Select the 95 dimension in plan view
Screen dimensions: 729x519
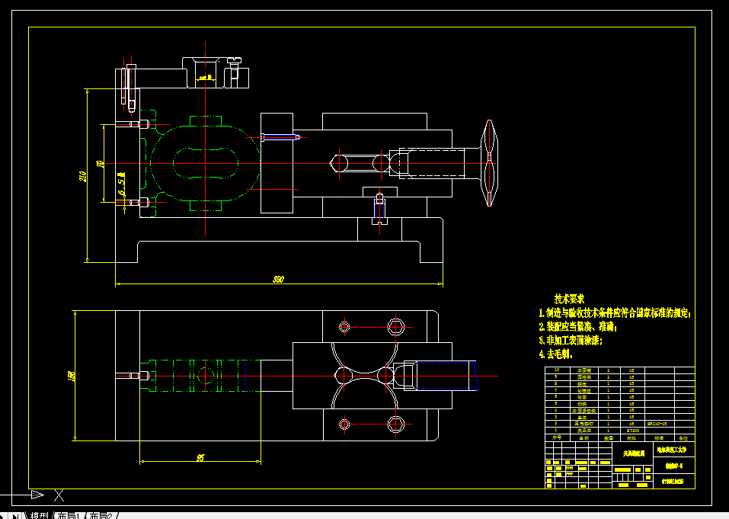[200, 457]
